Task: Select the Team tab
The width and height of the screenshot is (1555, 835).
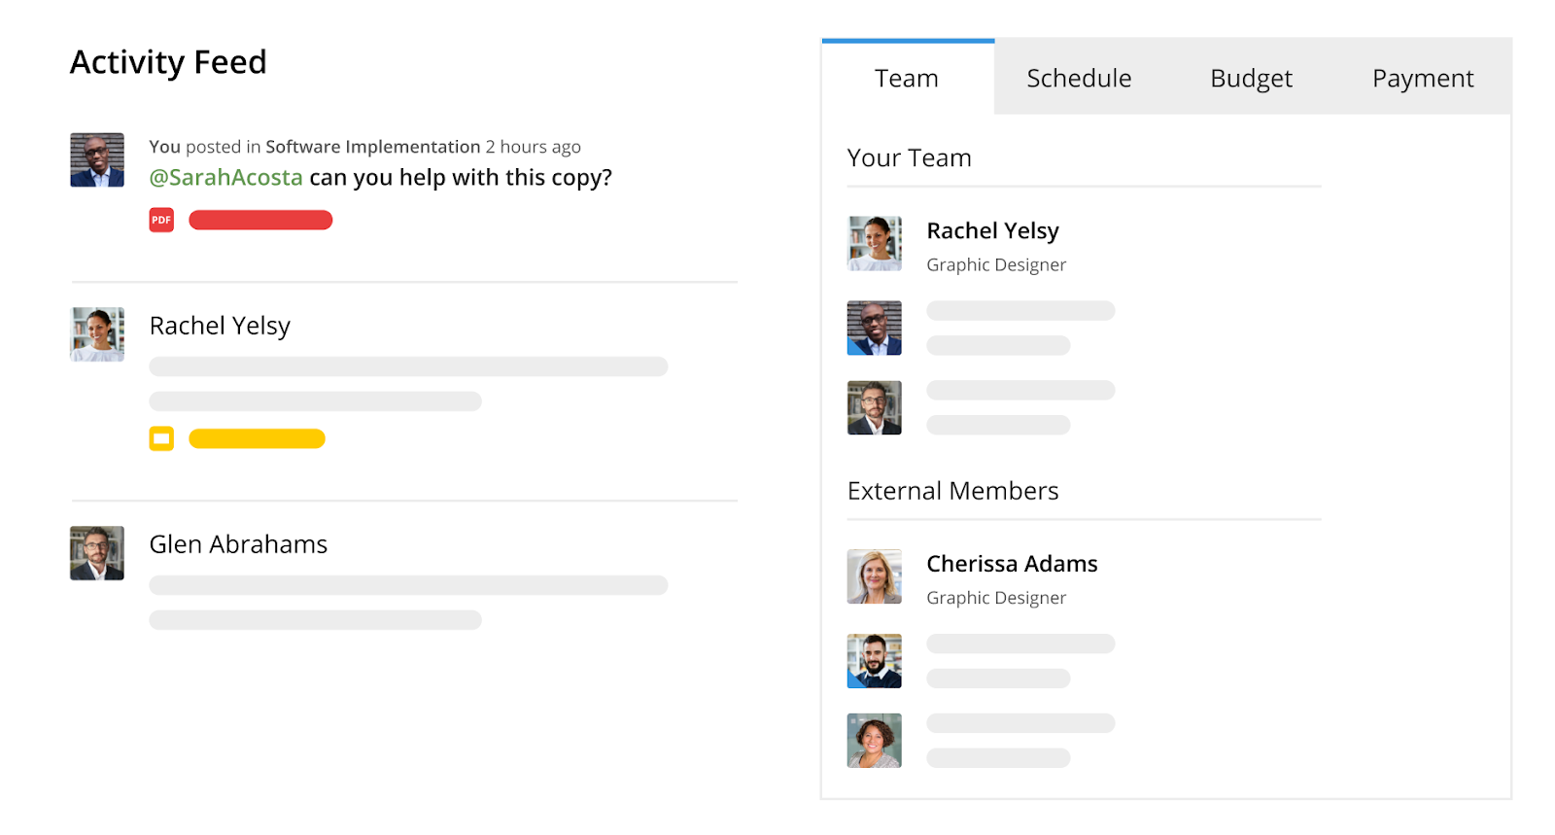Action: (x=906, y=78)
